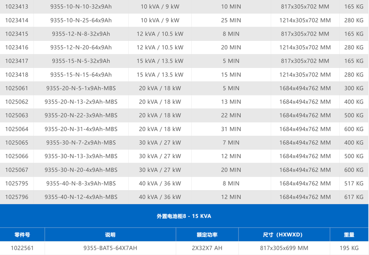Select part number 1023416

[17, 47]
